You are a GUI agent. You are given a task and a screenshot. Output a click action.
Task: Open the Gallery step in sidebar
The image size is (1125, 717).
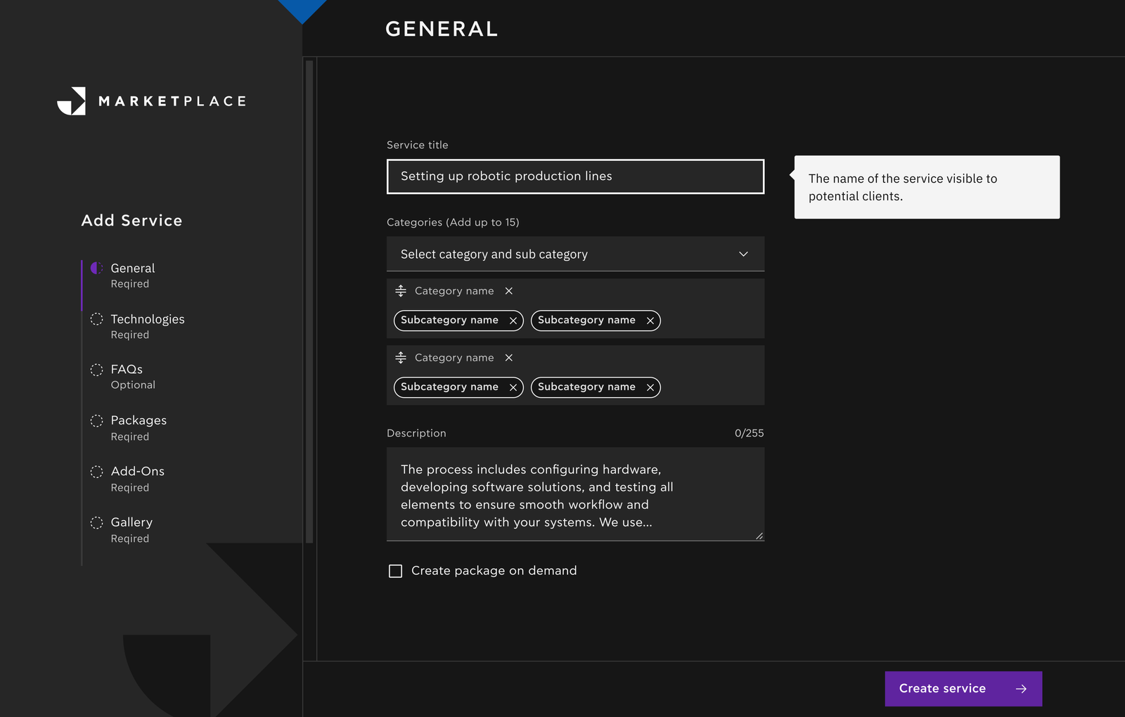[131, 522]
